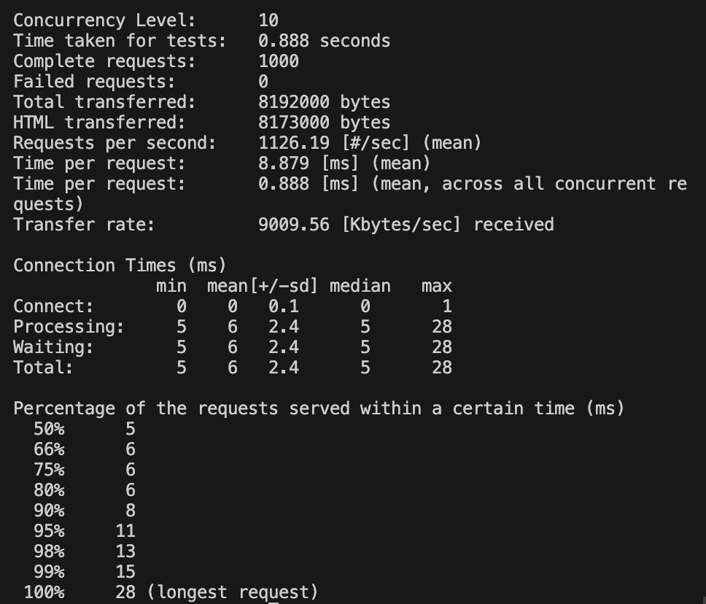Screen dimensions: 706x604
Task: Click the Percentage of the requests heading
Action: (x=319, y=409)
